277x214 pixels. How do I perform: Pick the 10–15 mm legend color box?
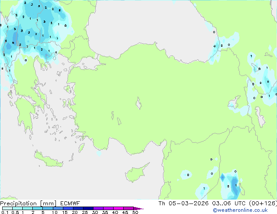click(x=58, y=208)
